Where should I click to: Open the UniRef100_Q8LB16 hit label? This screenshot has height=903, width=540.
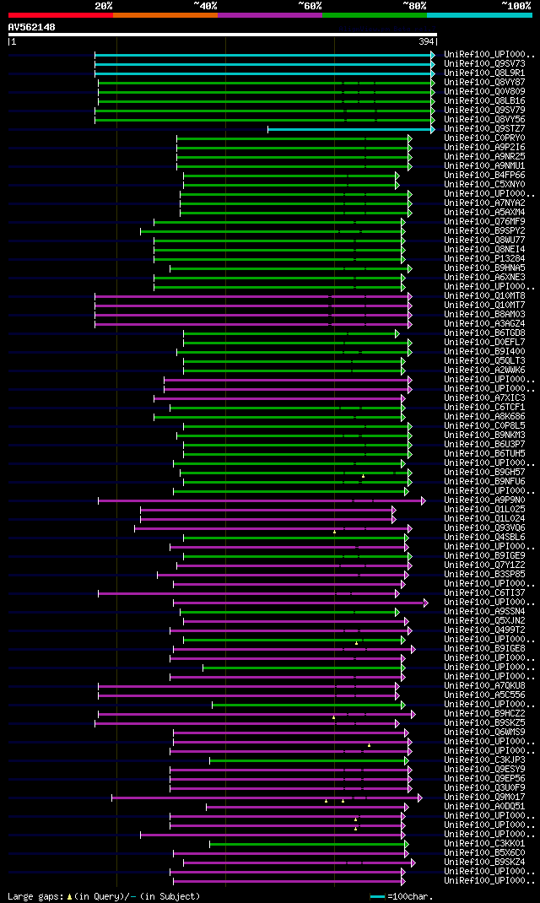click(x=484, y=100)
